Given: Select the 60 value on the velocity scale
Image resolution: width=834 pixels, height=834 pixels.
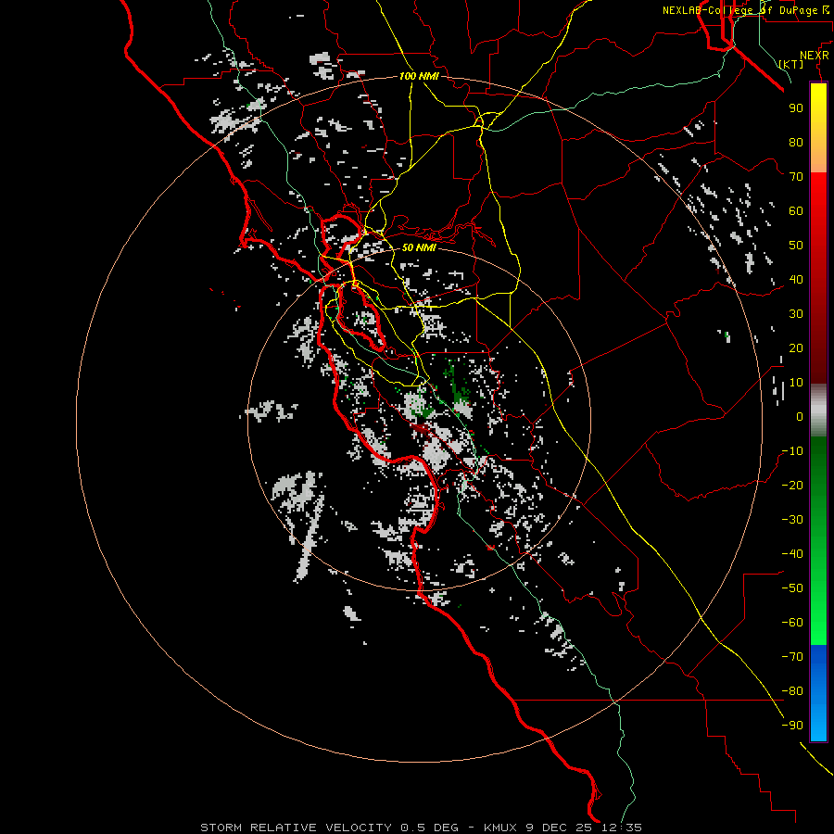Looking at the screenshot, I should pyautogui.click(x=796, y=210).
